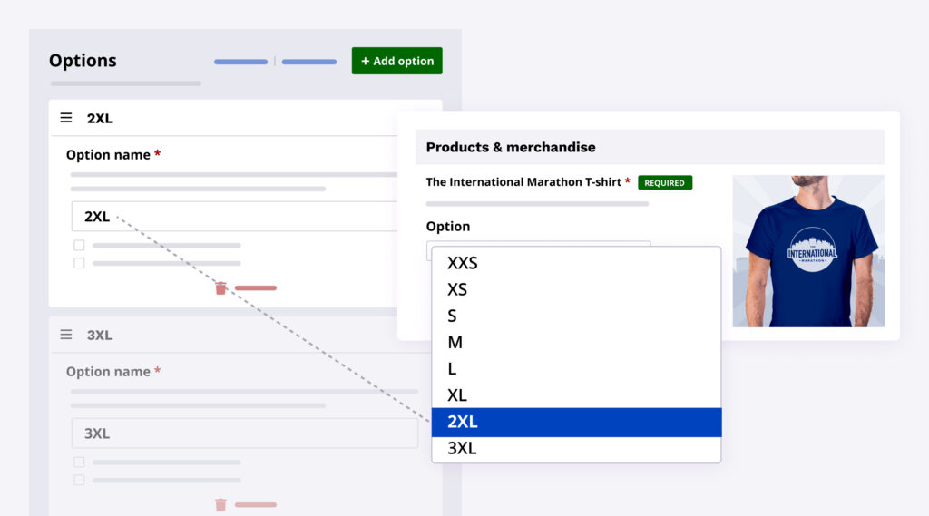Tick the first checkbox under 2XL field
The image size is (929, 516).
tap(79, 245)
